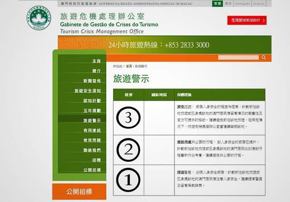Open the red 生效於07/03/2017 button

pyautogui.click(x=247, y=20)
